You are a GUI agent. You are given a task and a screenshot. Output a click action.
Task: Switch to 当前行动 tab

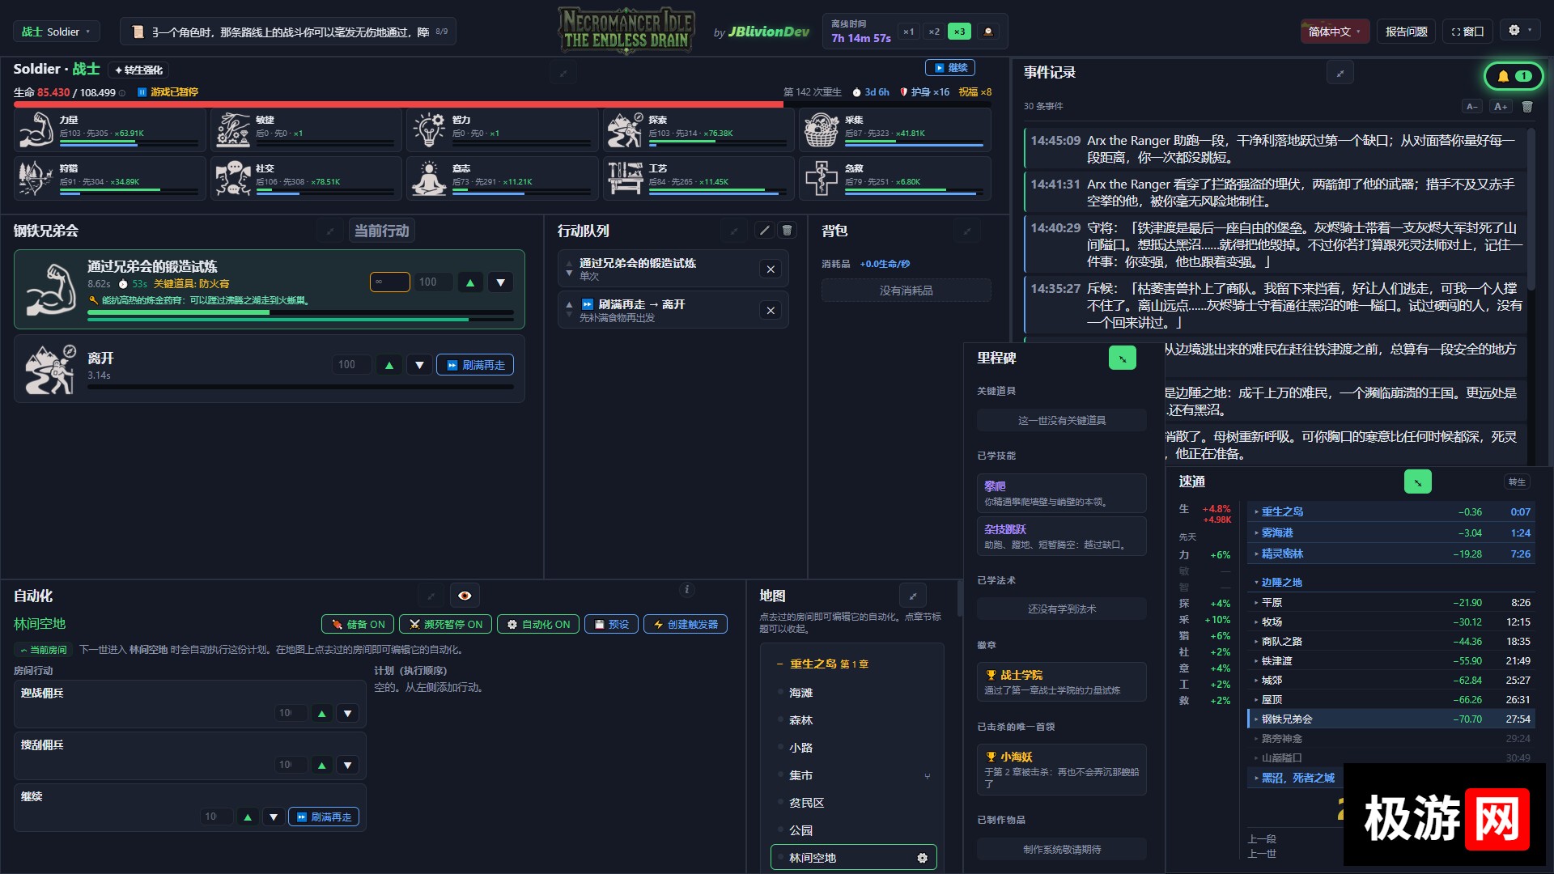click(382, 231)
